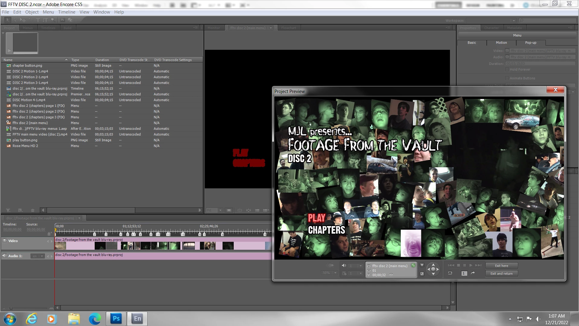Open the Audio 1 language dropdown
579x326 pixels.
[x=42, y=256]
